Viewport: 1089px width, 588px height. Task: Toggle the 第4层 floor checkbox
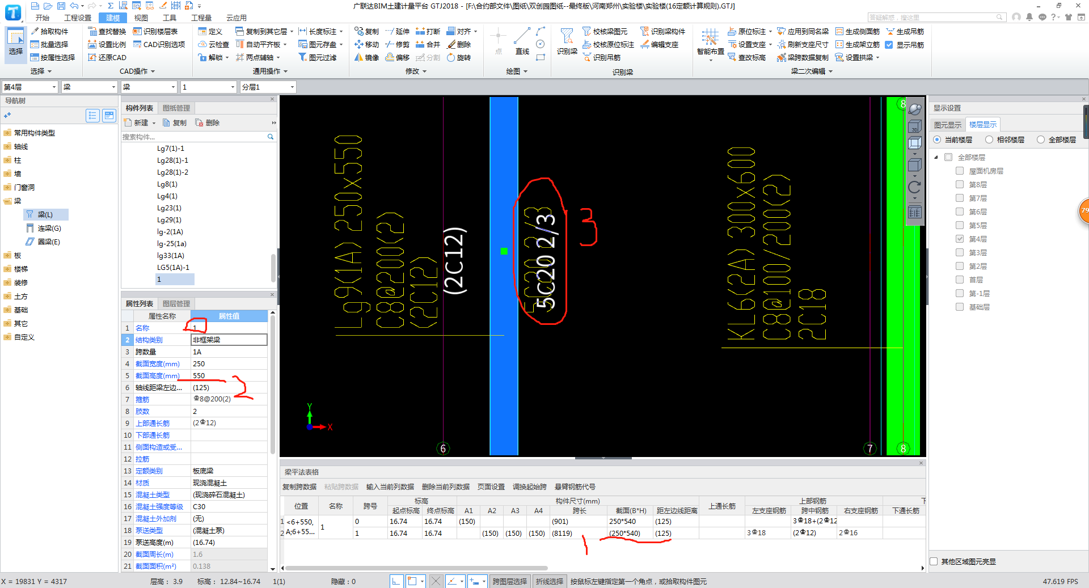(x=960, y=239)
